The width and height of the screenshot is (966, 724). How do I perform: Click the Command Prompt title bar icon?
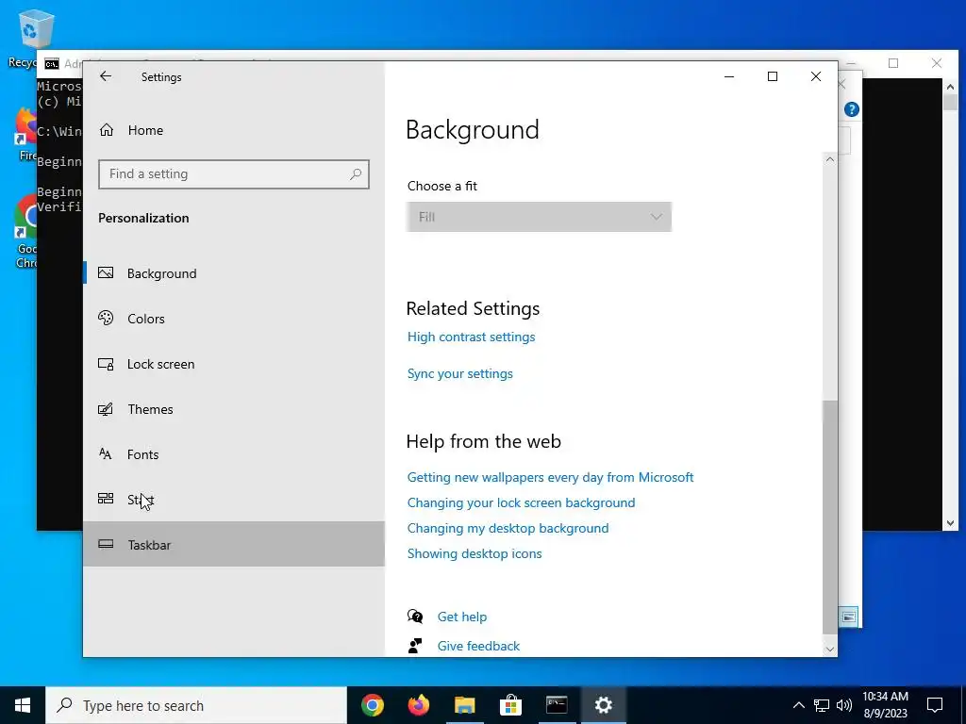[52, 63]
